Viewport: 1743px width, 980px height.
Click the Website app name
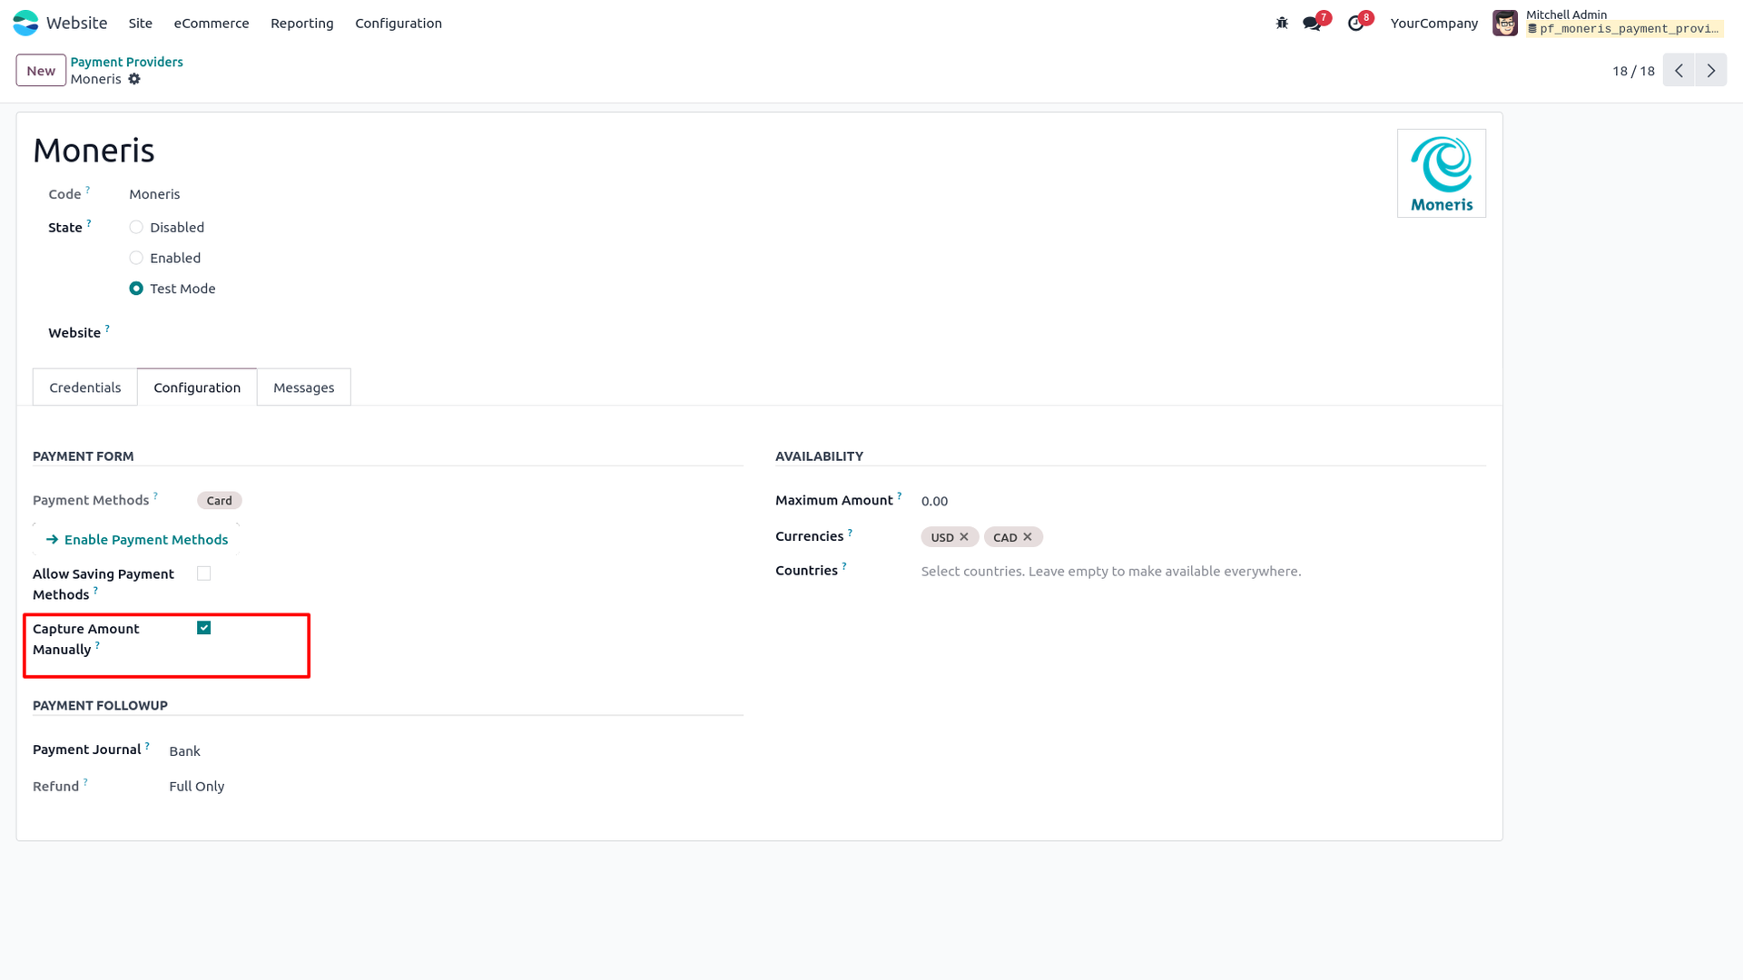click(x=77, y=24)
